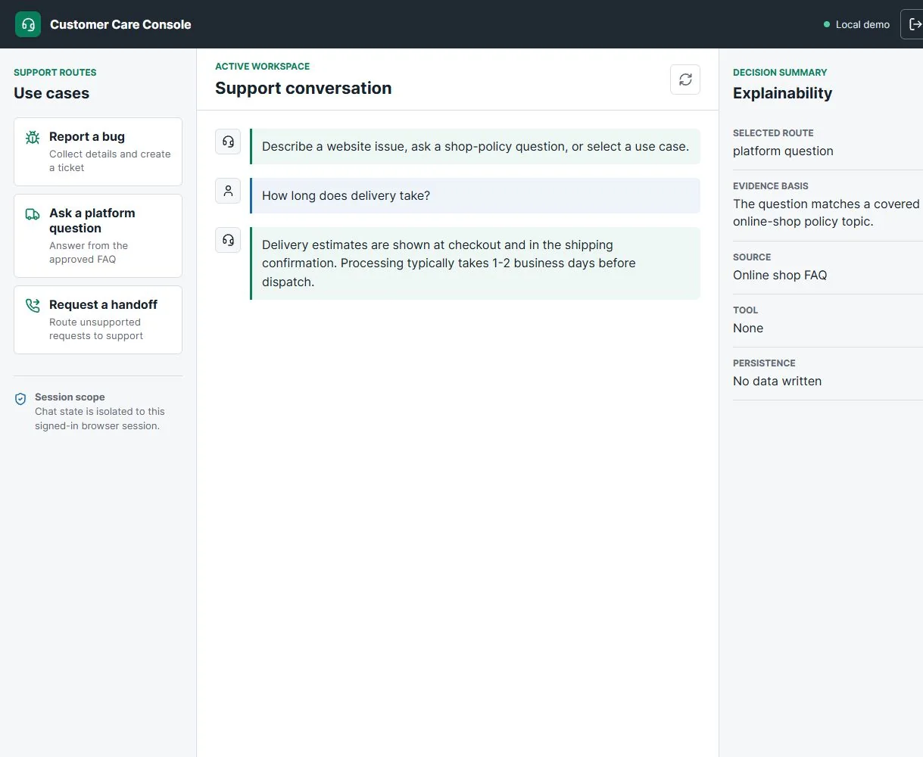Click the SUPPORT ROUTES label
923x757 pixels.
point(55,73)
